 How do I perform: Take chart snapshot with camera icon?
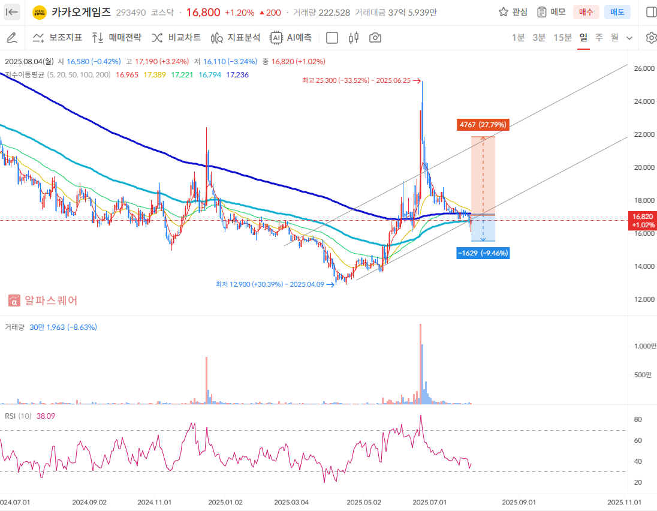point(375,38)
